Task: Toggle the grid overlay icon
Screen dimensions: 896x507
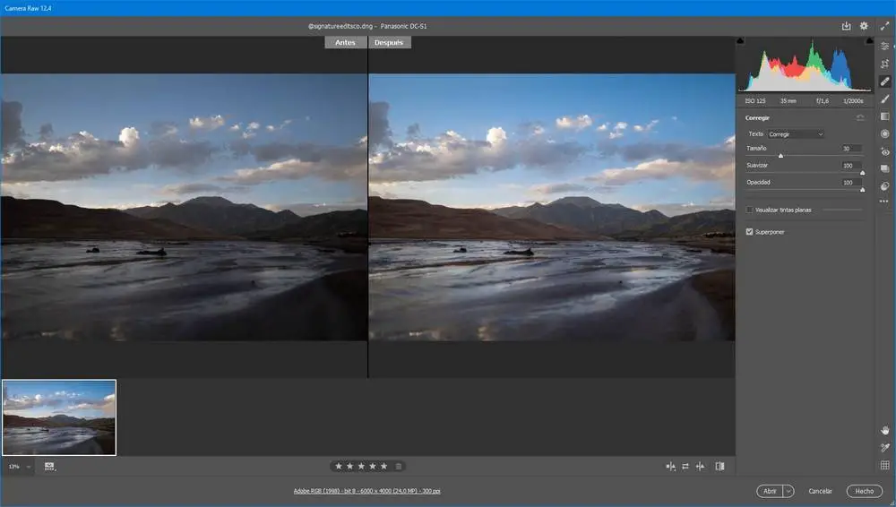Action: point(885,465)
